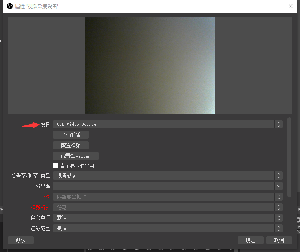Click the properties list vertical scrollbar
The image size is (300, 252).
pyautogui.click(x=289, y=157)
